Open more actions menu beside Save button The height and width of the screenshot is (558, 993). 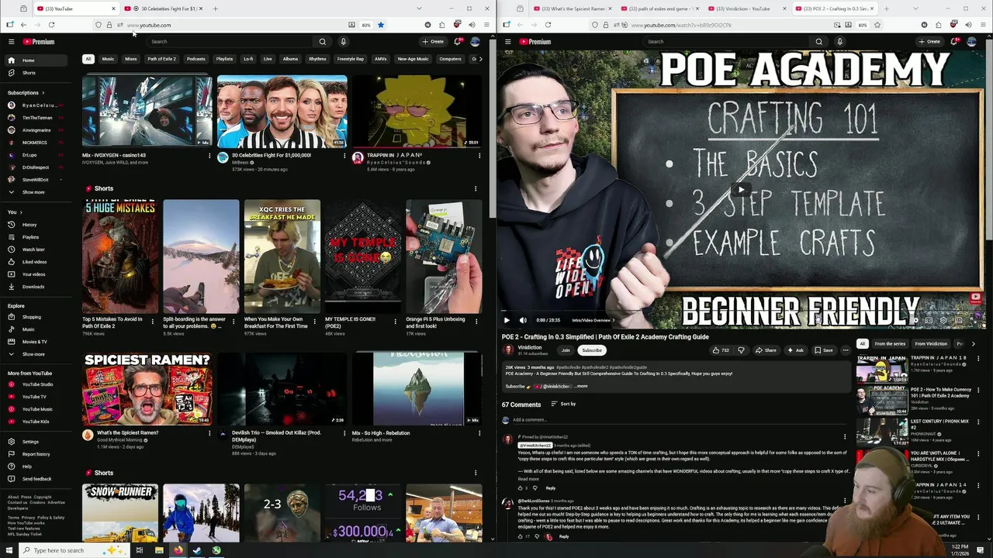pos(846,350)
